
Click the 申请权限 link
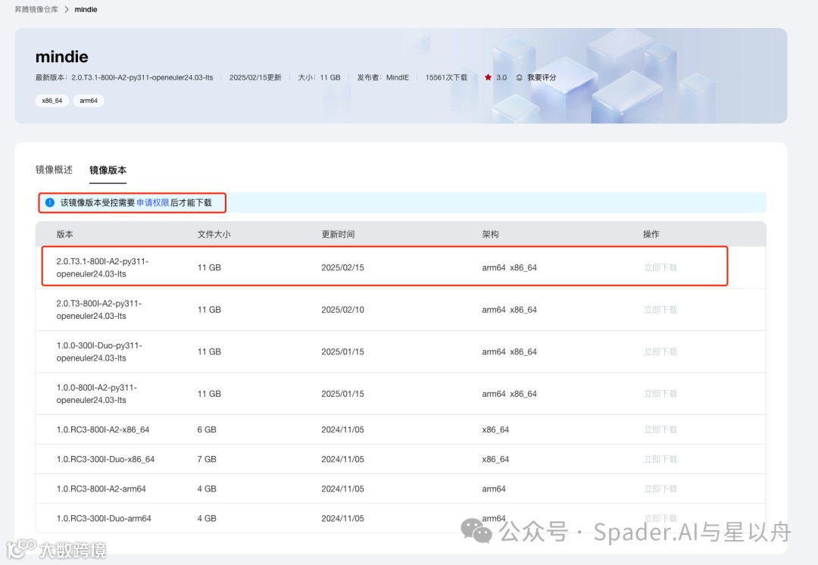tap(153, 202)
